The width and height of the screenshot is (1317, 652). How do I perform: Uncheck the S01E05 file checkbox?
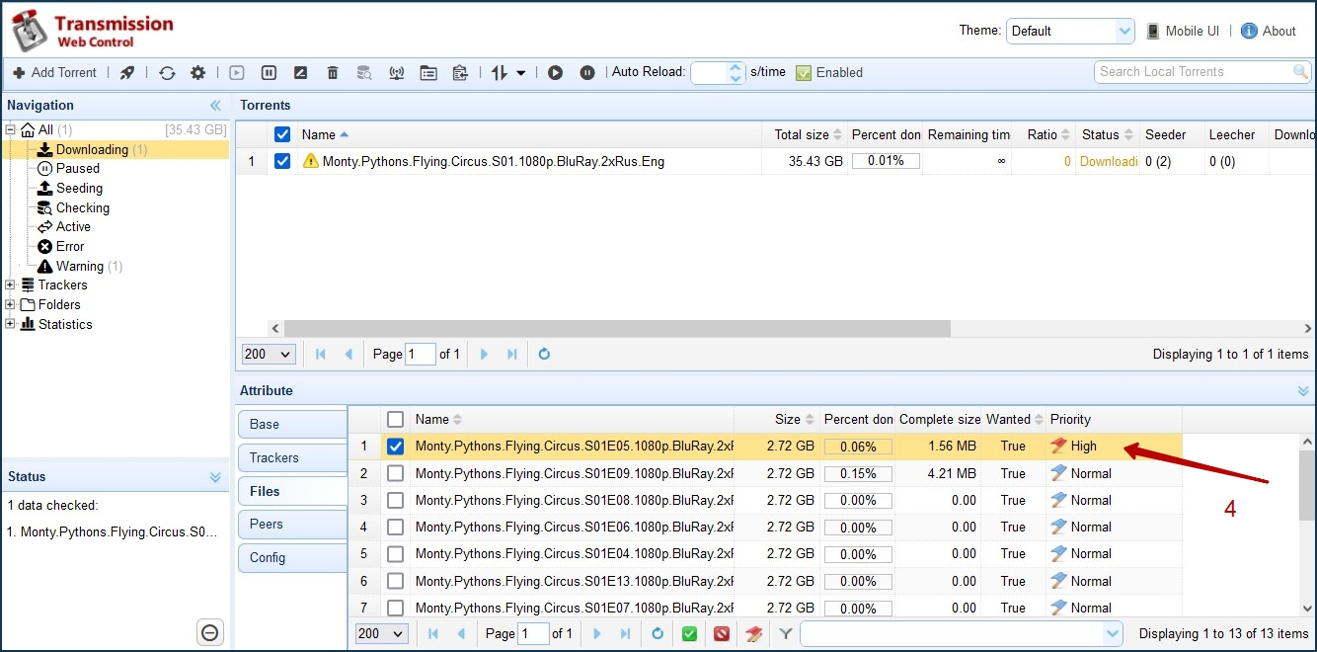[395, 447]
